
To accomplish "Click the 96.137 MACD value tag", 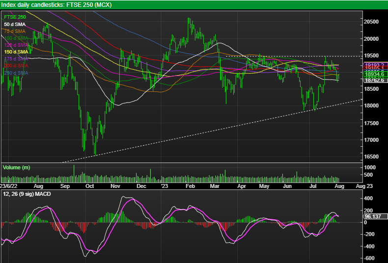I will point(375,216).
